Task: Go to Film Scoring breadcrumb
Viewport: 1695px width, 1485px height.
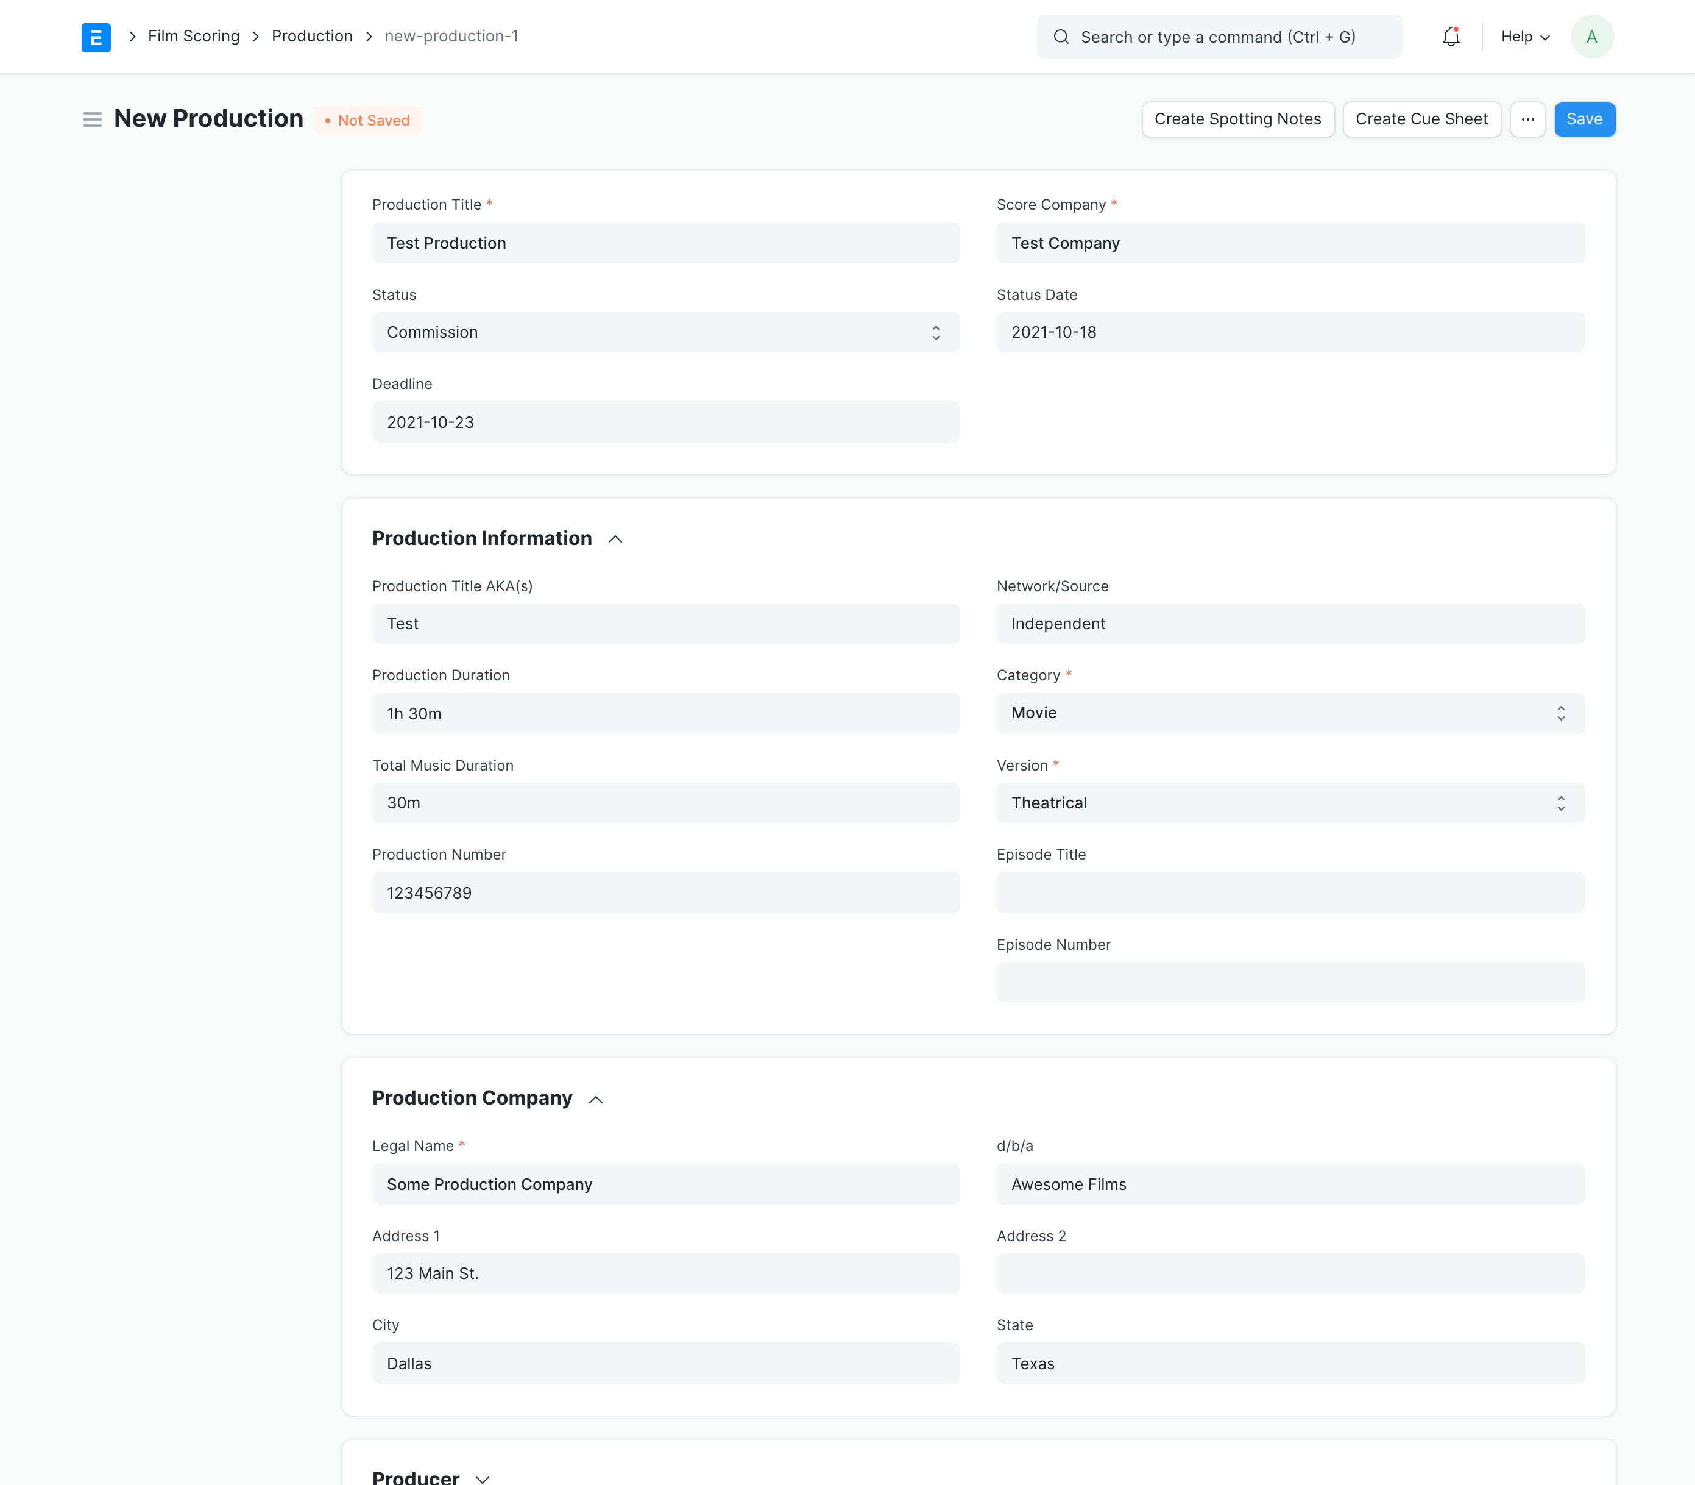Action: point(194,37)
